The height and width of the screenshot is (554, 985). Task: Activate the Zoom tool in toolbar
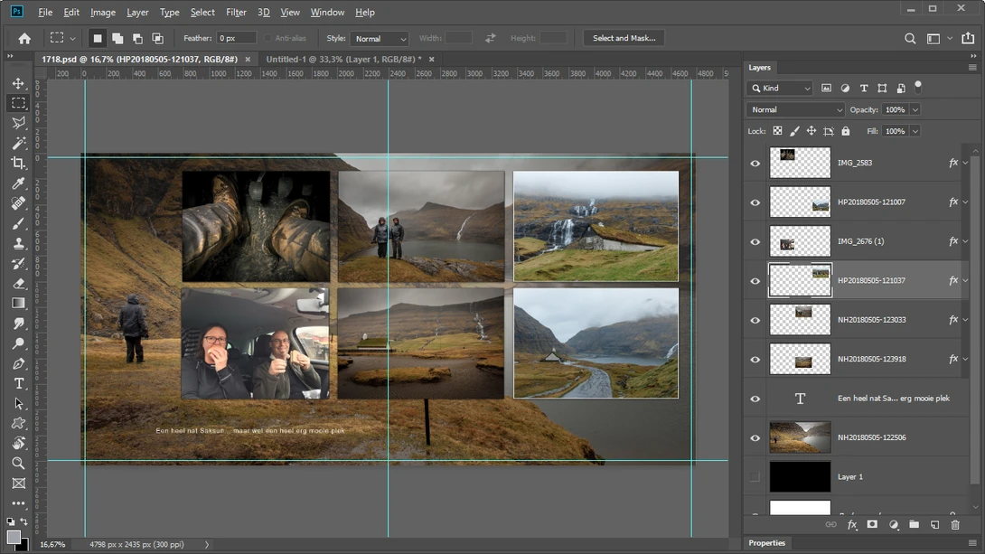[x=18, y=464]
